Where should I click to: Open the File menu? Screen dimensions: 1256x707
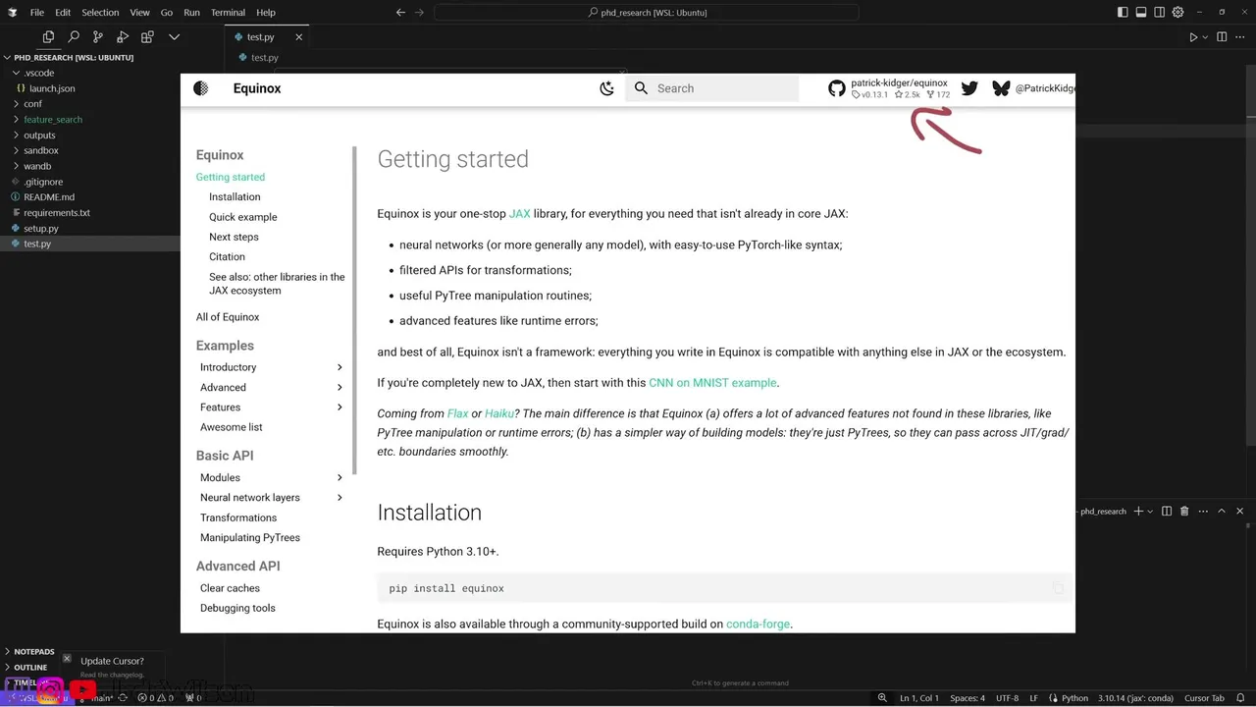pyautogui.click(x=37, y=13)
